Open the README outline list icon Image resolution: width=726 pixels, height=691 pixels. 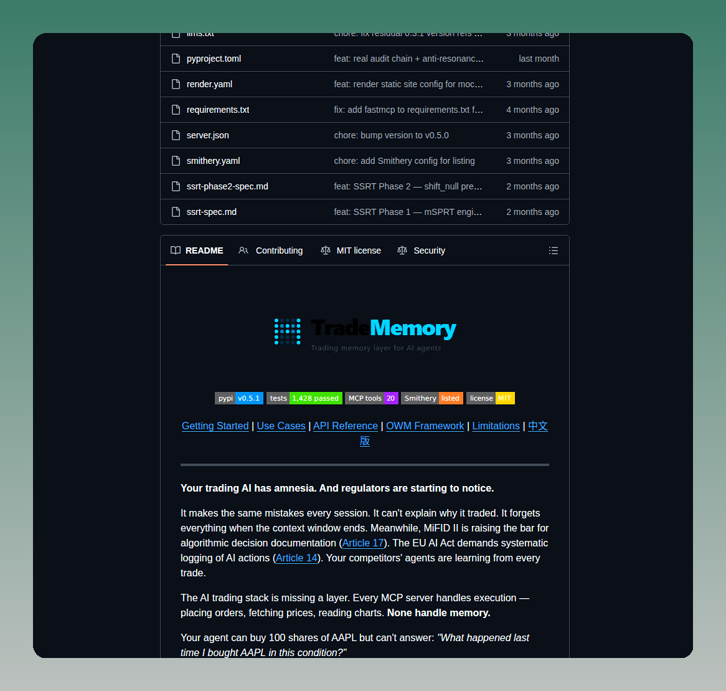click(x=554, y=250)
